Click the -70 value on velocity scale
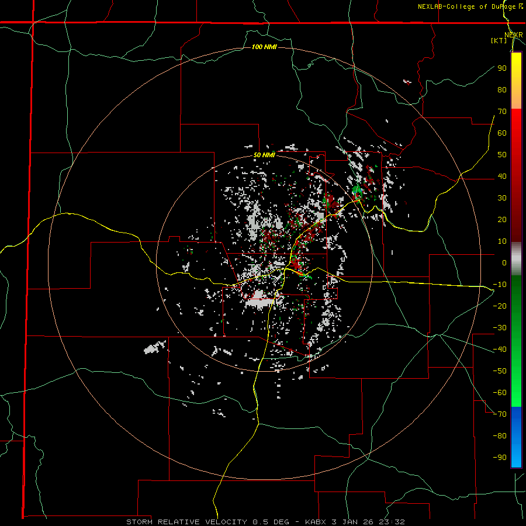This screenshot has height=526, width=526. pos(500,414)
